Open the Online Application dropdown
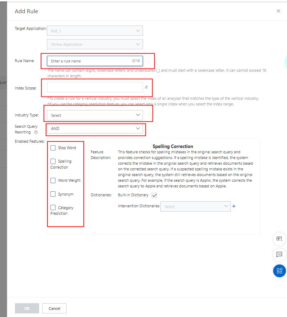Screen dimensions: 287x317 click(x=95, y=44)
